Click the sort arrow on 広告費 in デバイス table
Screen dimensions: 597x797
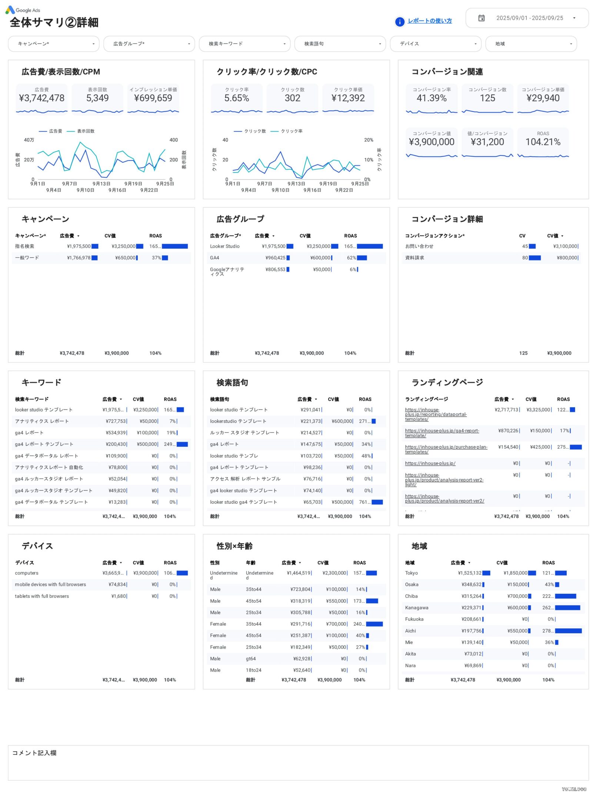(121, 563)
